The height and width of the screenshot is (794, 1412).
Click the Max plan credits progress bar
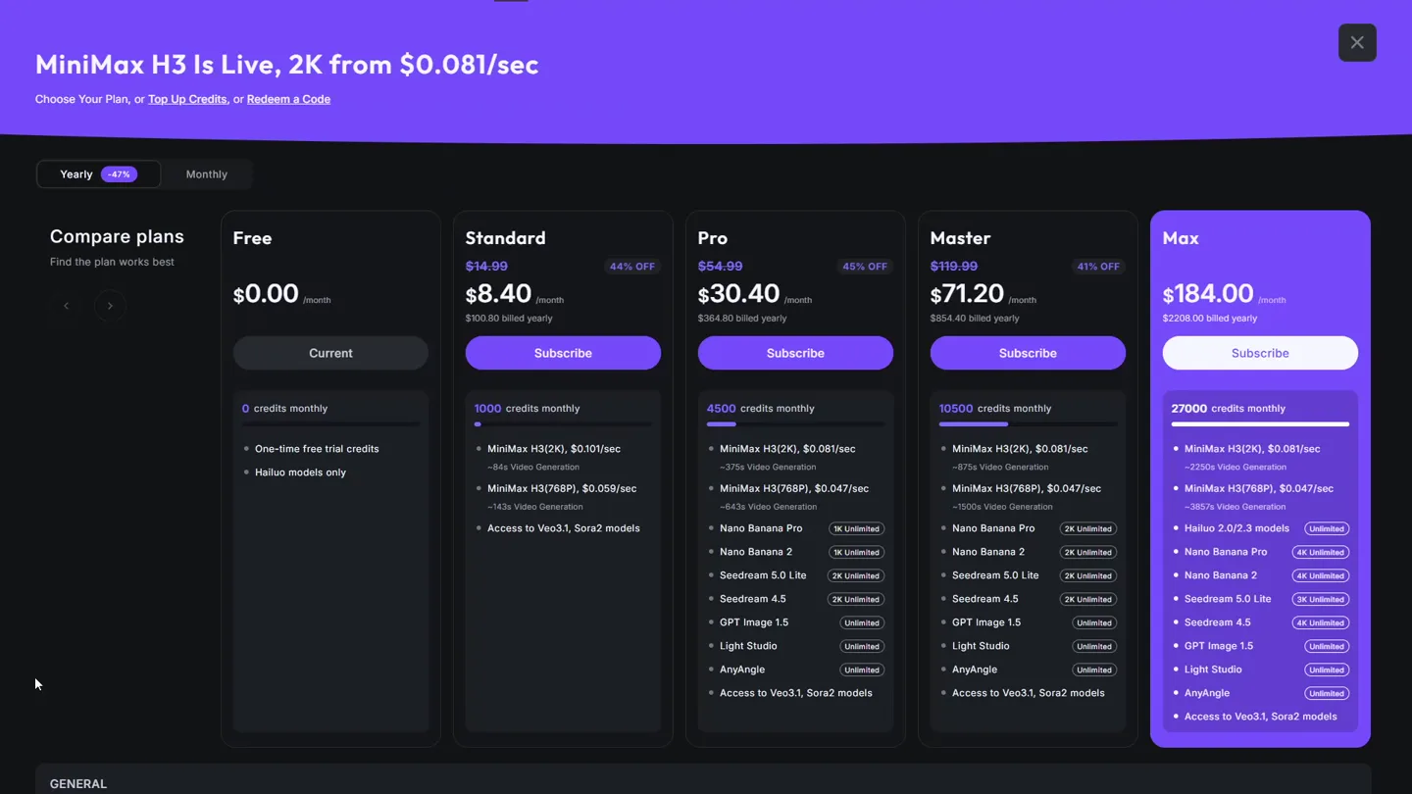click(1260, 424)
